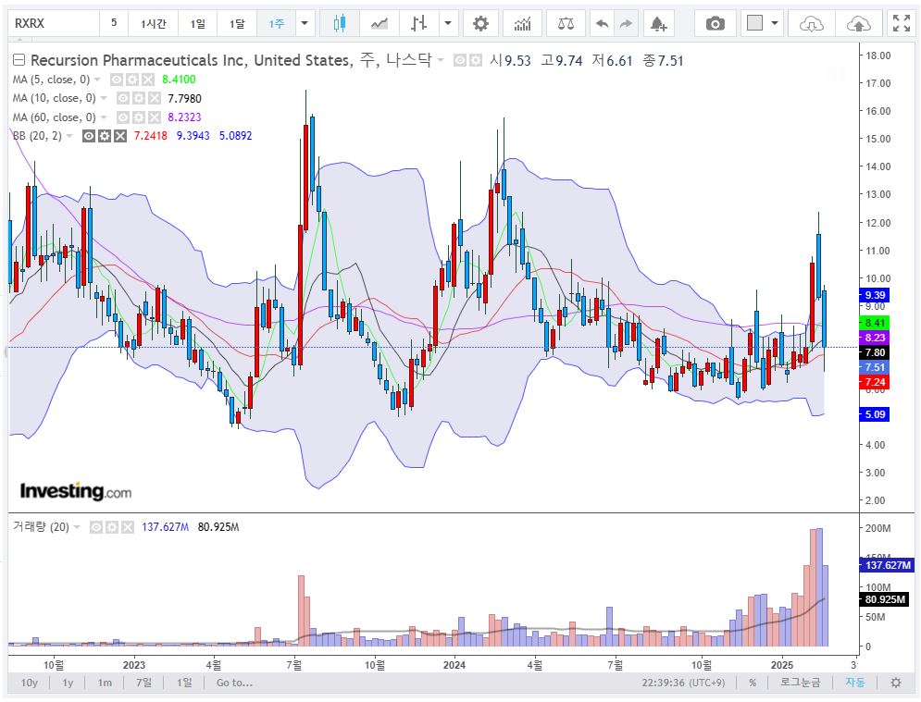Save chart layout via cloud upload icon
This screenshot has height=702, width=921.
coord(859,23)
